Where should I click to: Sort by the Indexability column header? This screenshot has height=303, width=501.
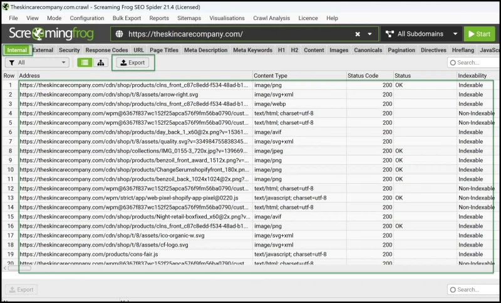tap(478, 76)
